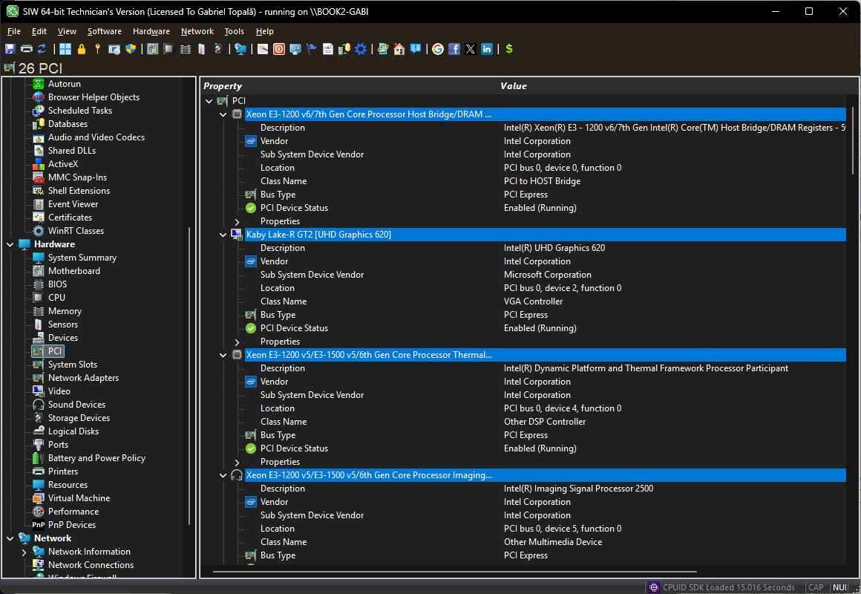
Task: Collapse the Xeon E3-1200 v6 Host Bridge entry
Action: coord(223,115)
